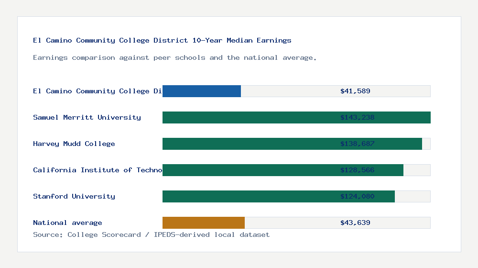Select the California Institute of Techno label

point(98,170)
